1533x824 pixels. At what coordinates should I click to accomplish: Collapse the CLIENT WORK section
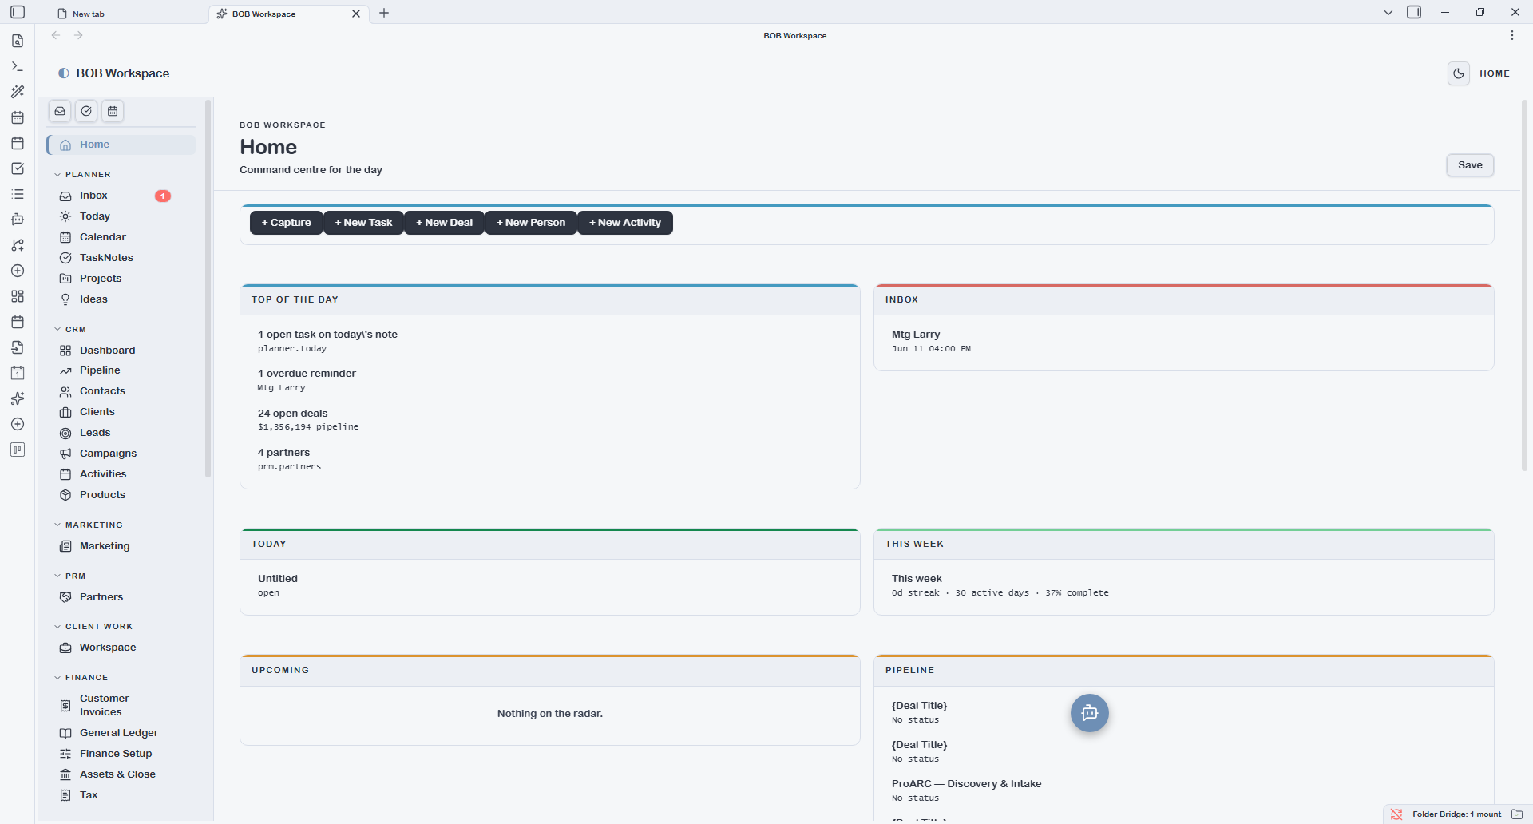click(x=93, y=627)
